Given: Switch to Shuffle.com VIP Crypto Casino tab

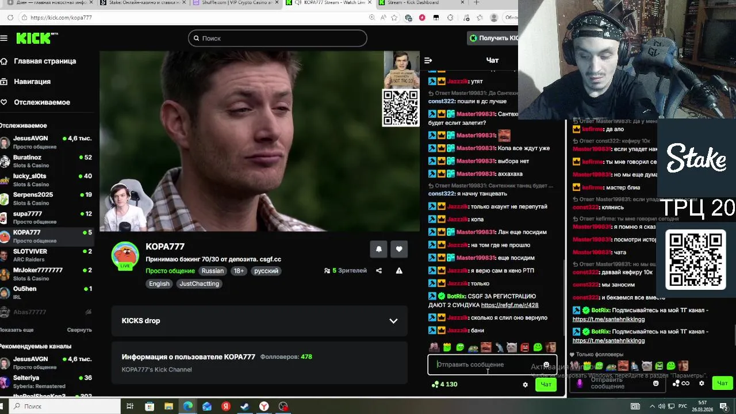Looking at the screenshot, I should coord(236,3).
